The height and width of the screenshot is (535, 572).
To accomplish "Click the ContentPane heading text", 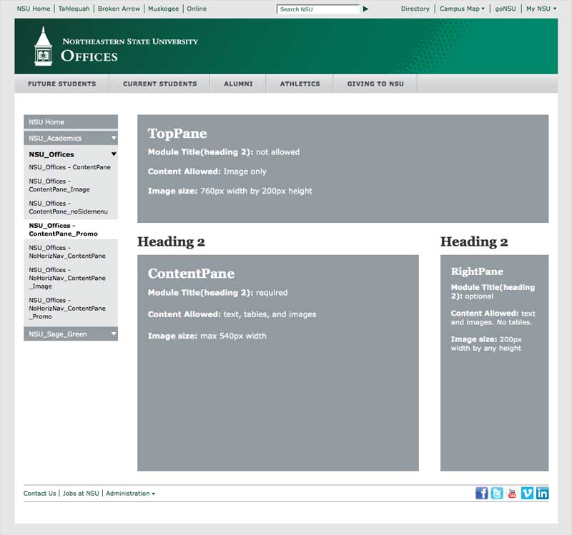I will click(191, 274).
